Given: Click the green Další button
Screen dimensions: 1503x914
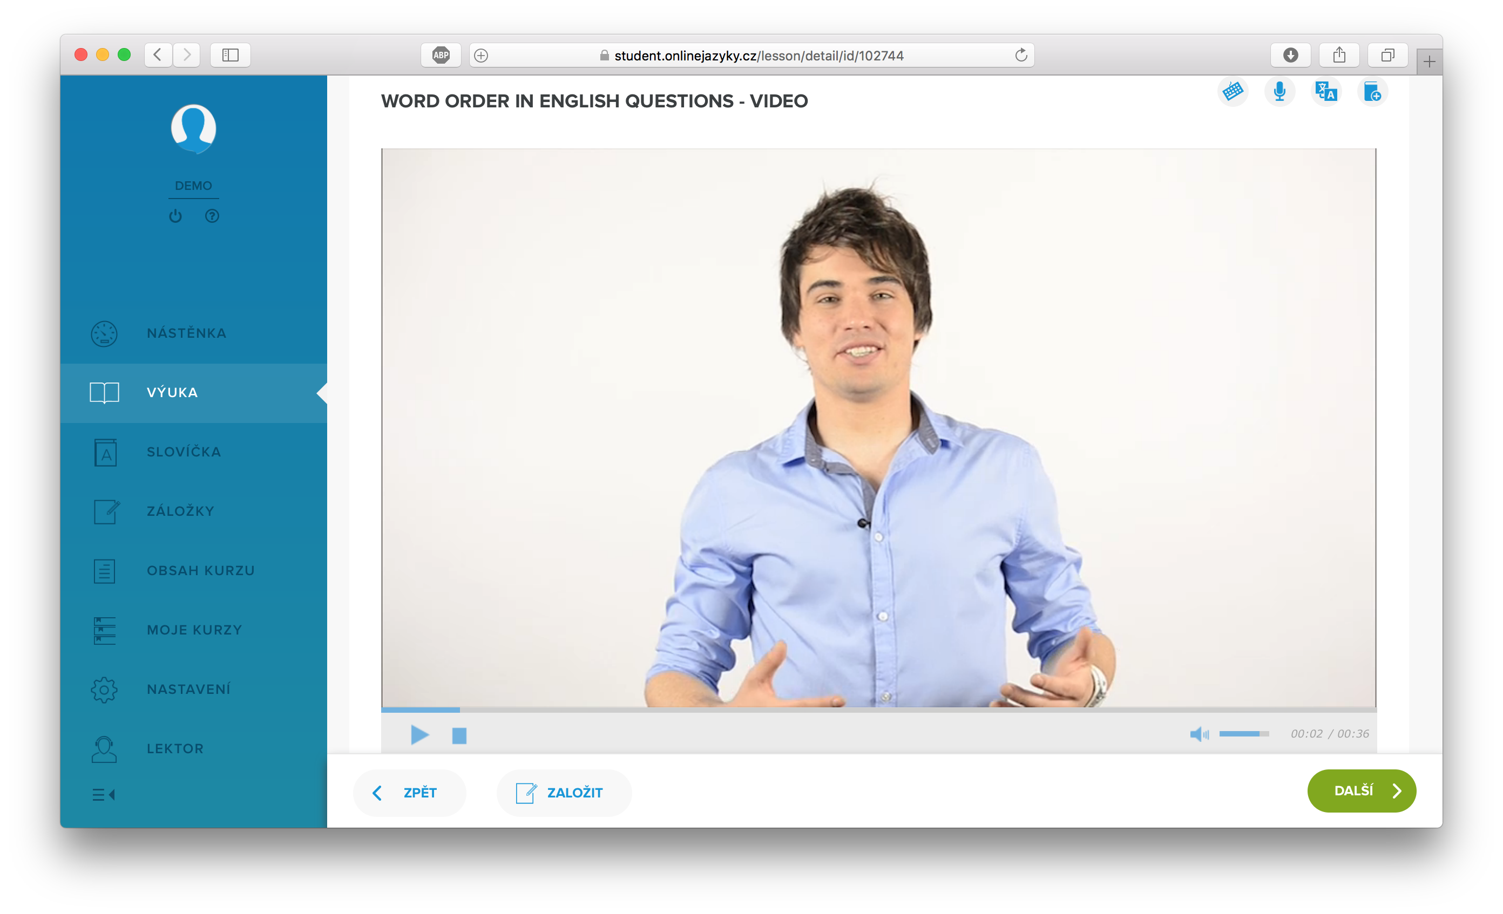Looking at the screenshot, I should (x=1361, y=791).
